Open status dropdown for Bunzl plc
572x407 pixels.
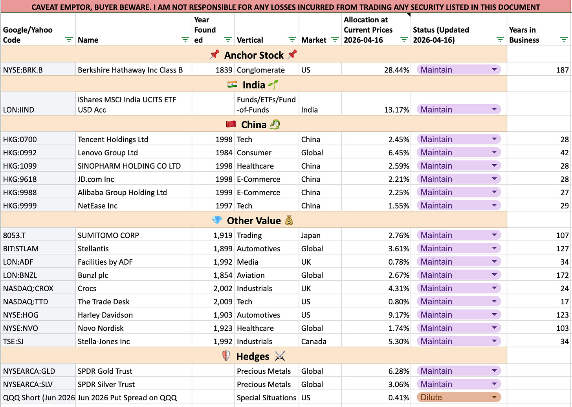(x=459, y=275)
